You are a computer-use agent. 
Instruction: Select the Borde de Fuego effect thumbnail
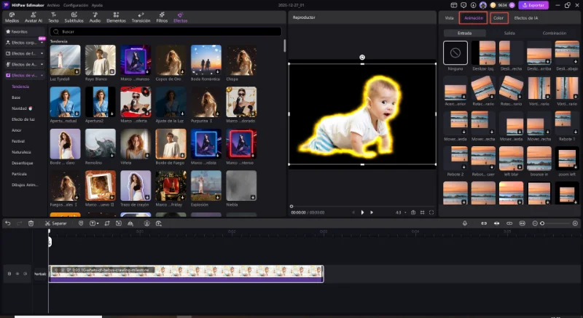[x=171, y=144]
